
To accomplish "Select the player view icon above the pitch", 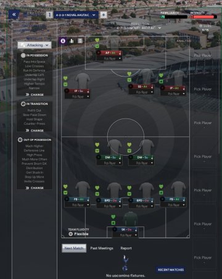I will tap(63, 41).
